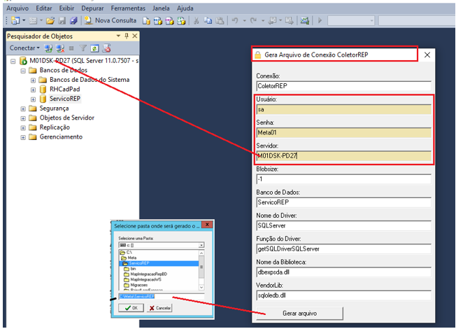This screenshot has height=329, width=456.
Task: Collapse the Bancos de Dados folder
Action: (23, 71)
